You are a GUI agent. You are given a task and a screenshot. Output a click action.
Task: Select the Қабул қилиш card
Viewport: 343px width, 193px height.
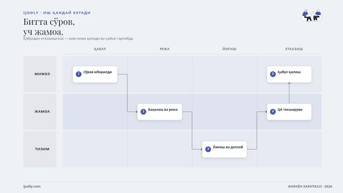[x=289, y=74]
